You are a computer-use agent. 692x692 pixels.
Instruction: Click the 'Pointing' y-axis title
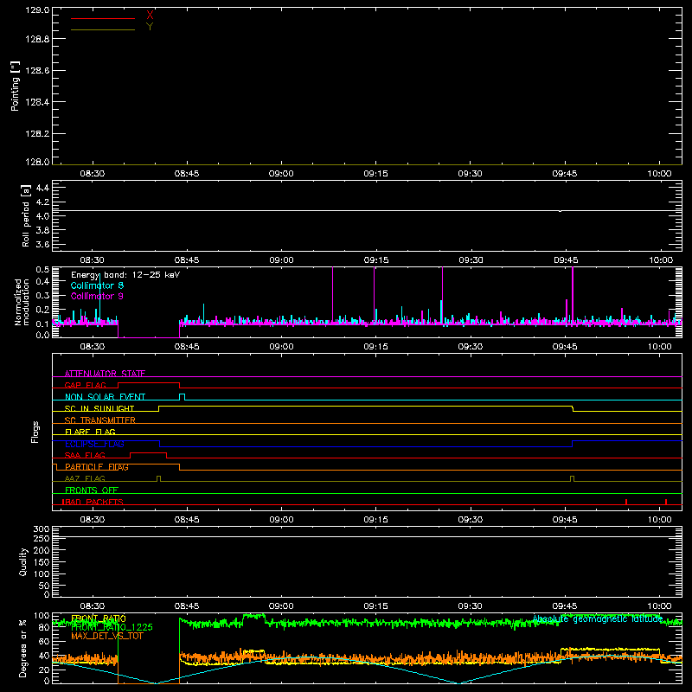[15, 86]
